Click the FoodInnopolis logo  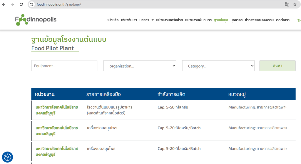[x=36, y=20]
